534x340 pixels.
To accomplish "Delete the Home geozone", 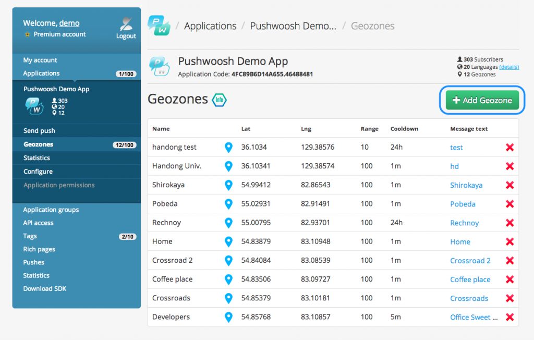I will pos(510,241).
